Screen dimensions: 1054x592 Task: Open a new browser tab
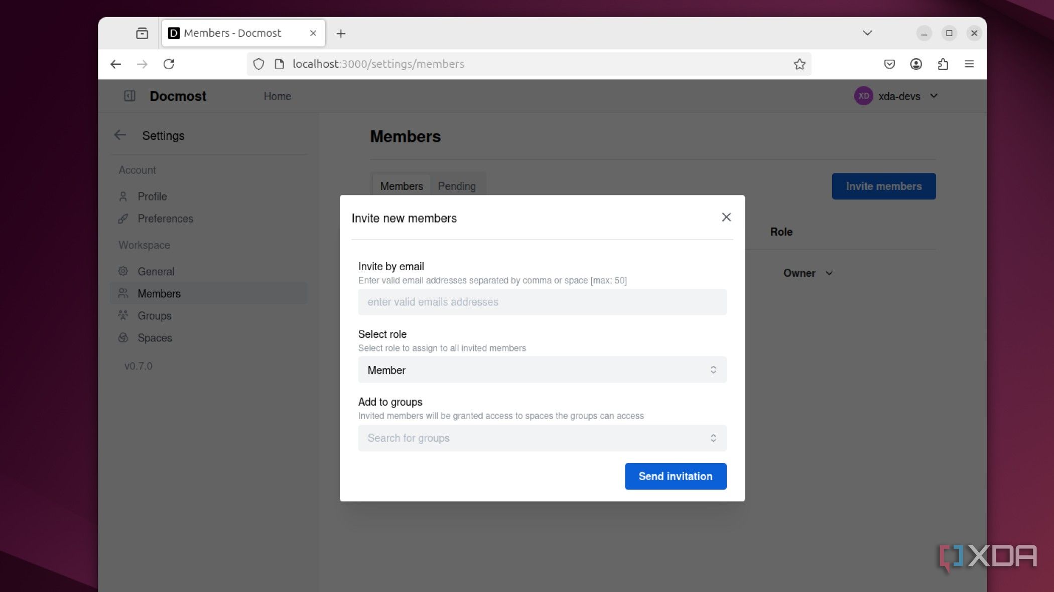pyautogui.click(x=341, y=34)
